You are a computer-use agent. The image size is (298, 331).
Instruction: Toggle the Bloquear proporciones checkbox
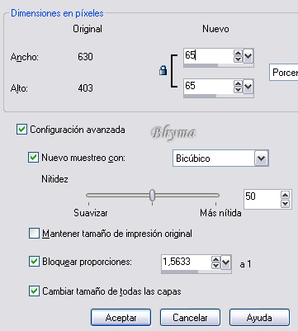[34, 262]
